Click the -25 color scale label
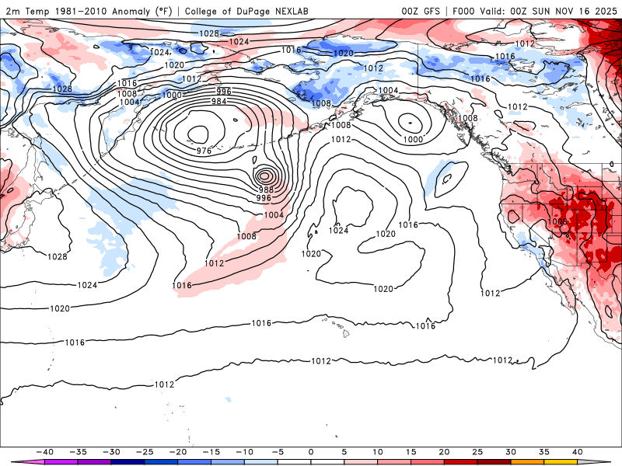The width and height of the screenshot is (622, 466). click(x=145, y=452)
